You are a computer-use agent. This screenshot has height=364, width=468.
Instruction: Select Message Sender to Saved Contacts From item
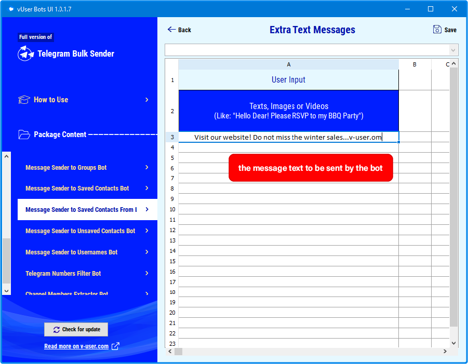(87, 209)
